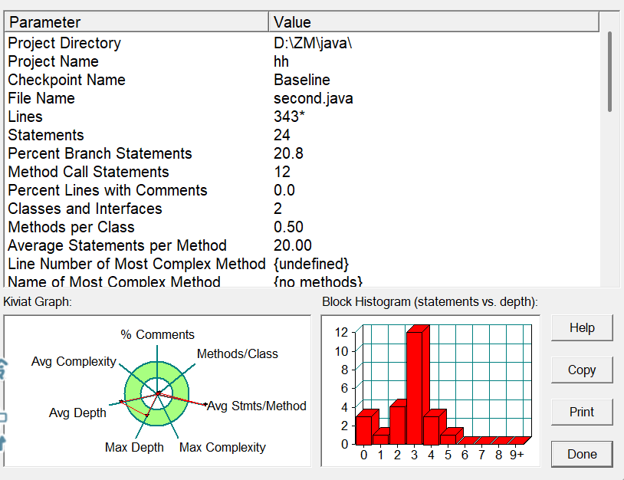Click the Parameter column header
Image resolution: width=624 pixels, height=480 pixels.
pos(136,22)
